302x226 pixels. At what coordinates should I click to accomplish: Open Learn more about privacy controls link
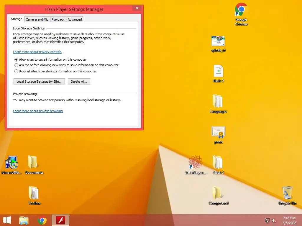pyautogui.click(x=37, y=52)
